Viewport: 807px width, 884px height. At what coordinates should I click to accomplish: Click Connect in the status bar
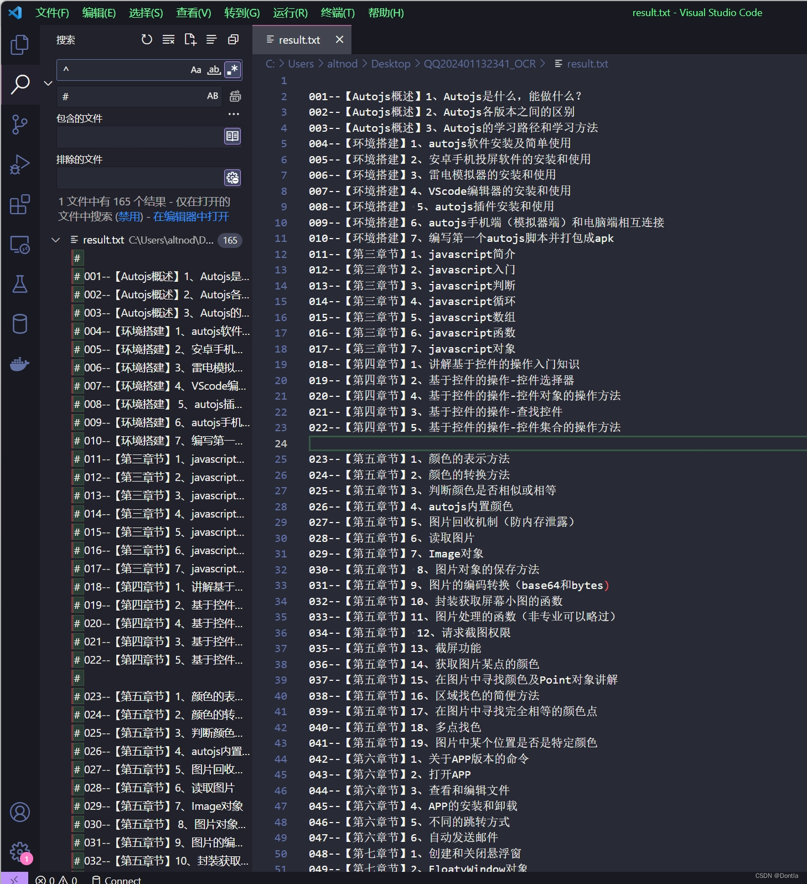pos(116,880)
